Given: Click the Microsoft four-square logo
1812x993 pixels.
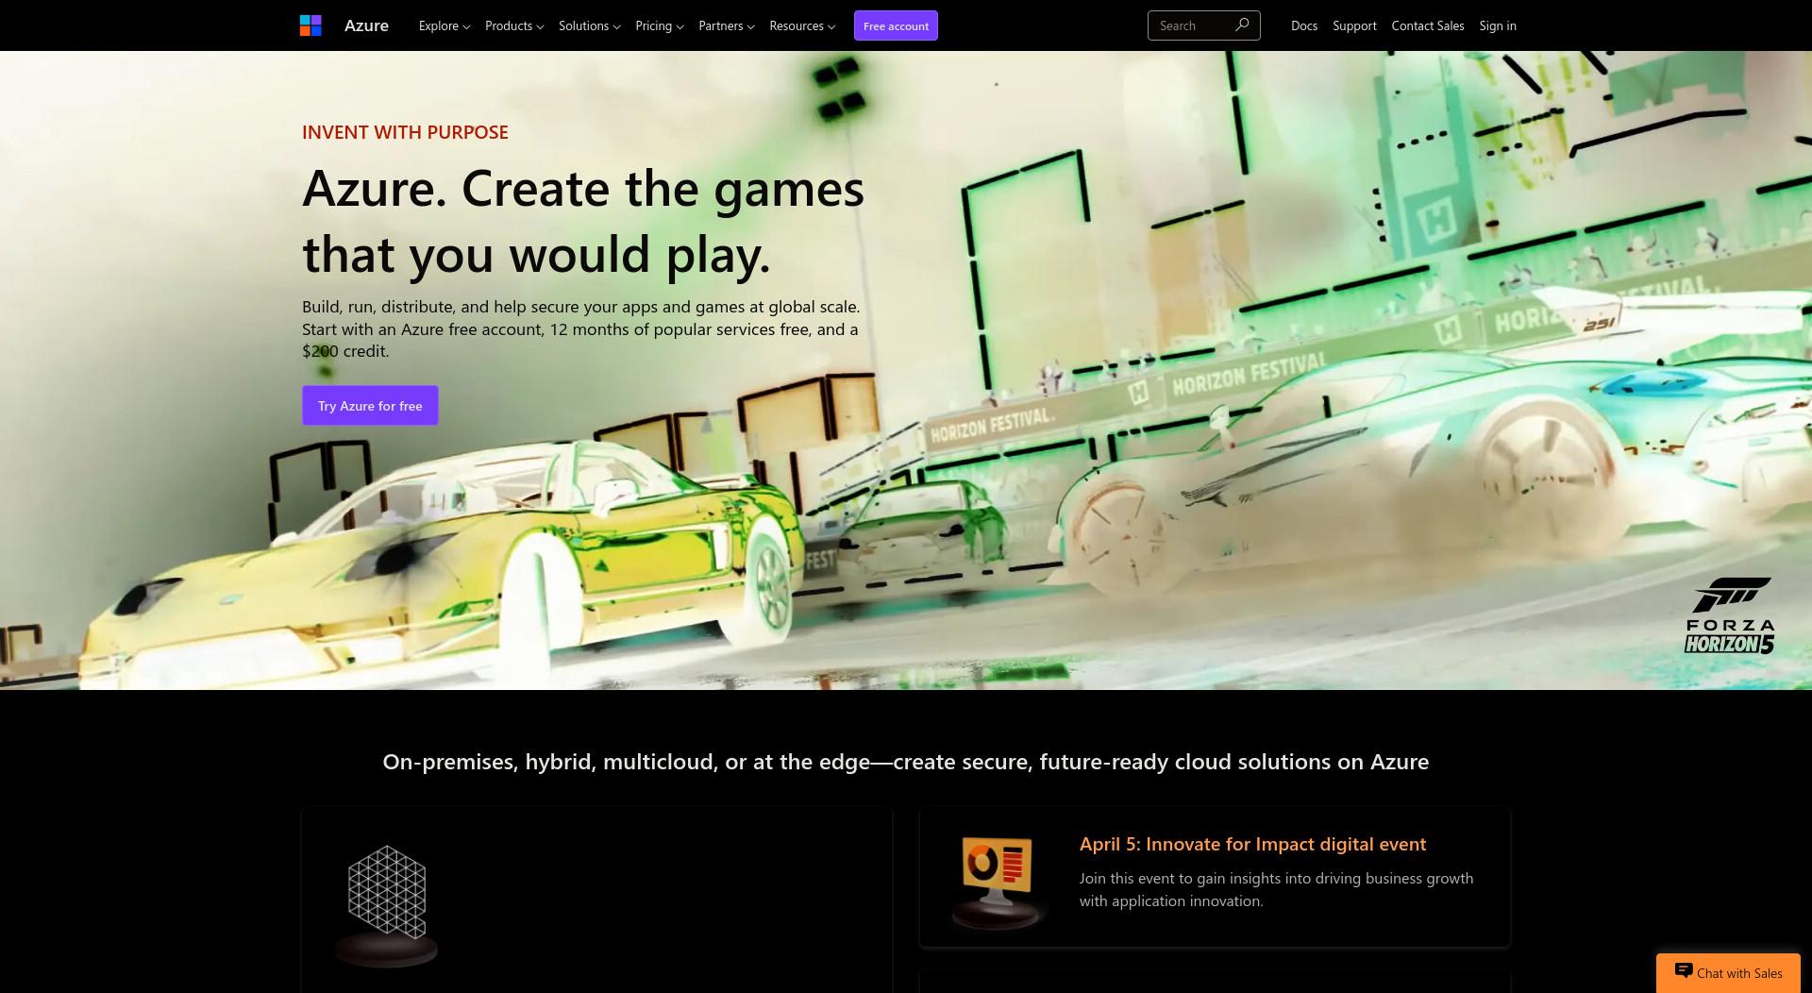Looking at the screenshot, I should pos(310,25).
